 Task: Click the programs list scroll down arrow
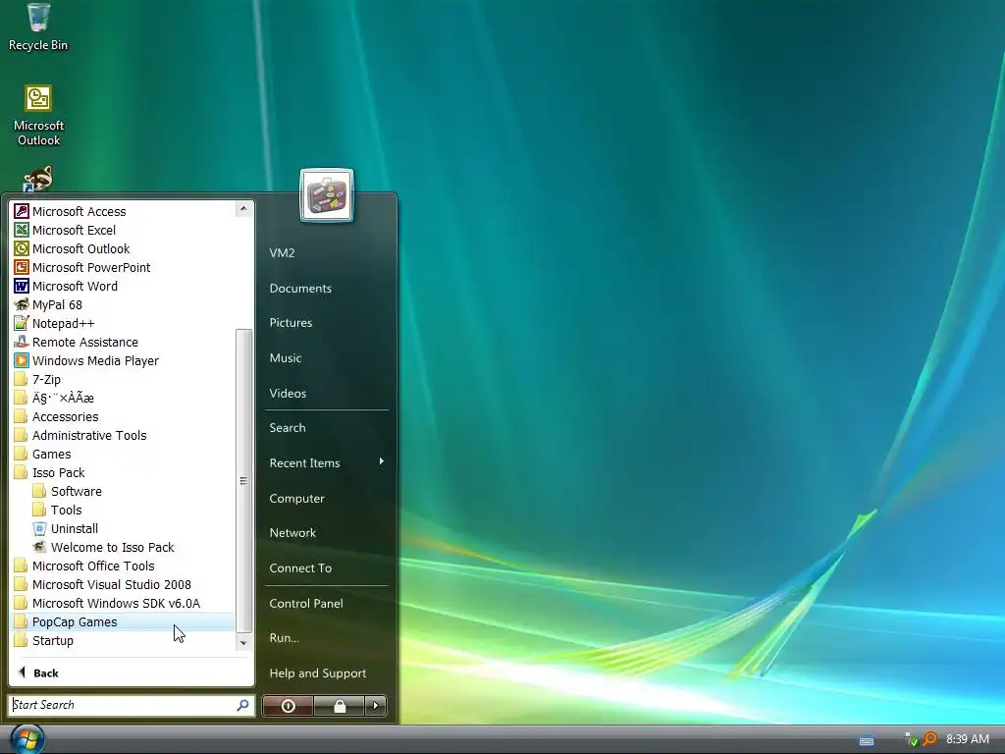pos(243,642)
